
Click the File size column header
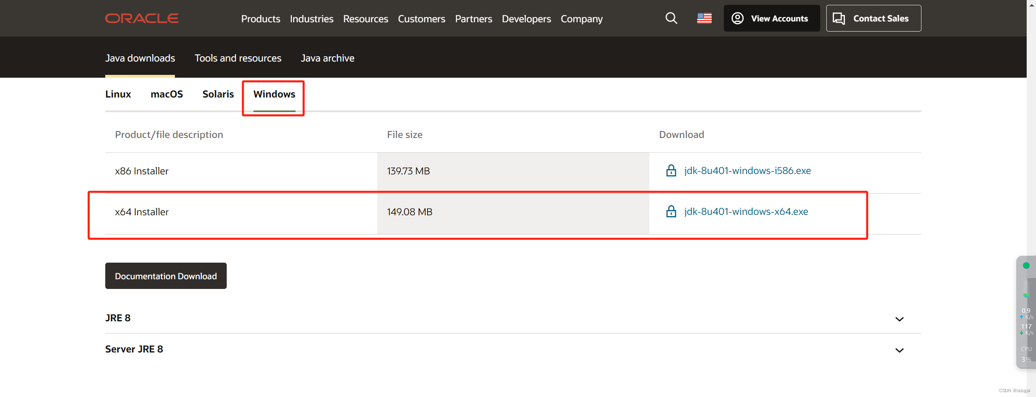(x=405, y=135)
